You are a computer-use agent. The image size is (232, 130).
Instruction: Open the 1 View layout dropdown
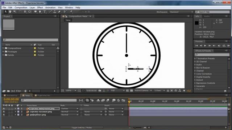point(159,91)
